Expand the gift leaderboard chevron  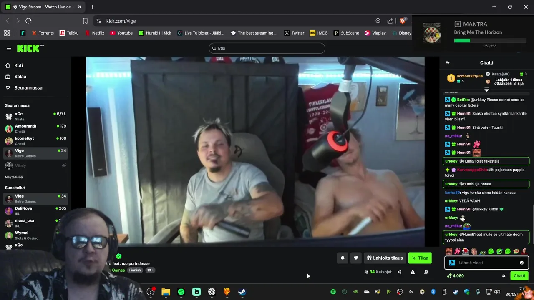[x=486, y=90]
